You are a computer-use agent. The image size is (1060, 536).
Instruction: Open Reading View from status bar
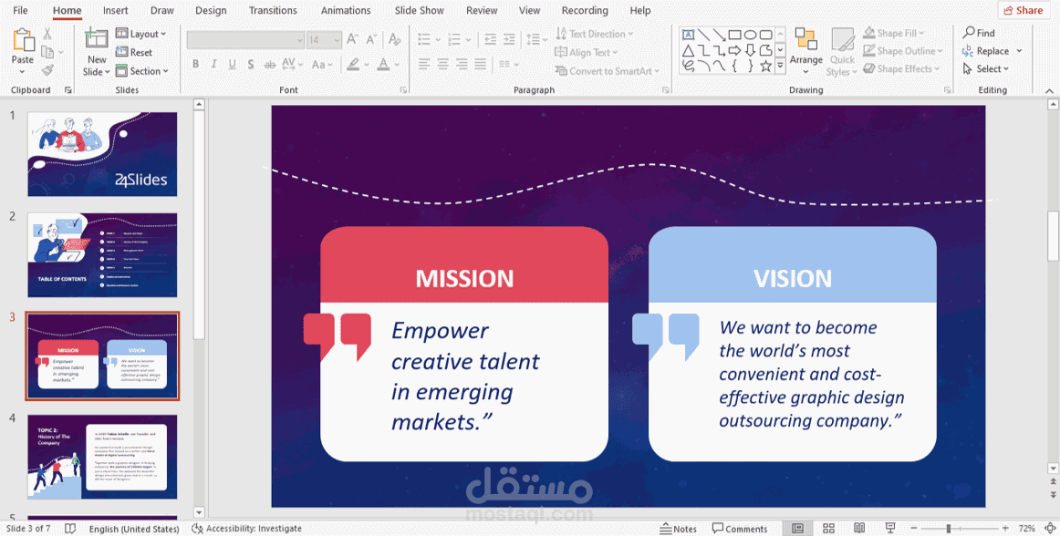click(859, 529)
